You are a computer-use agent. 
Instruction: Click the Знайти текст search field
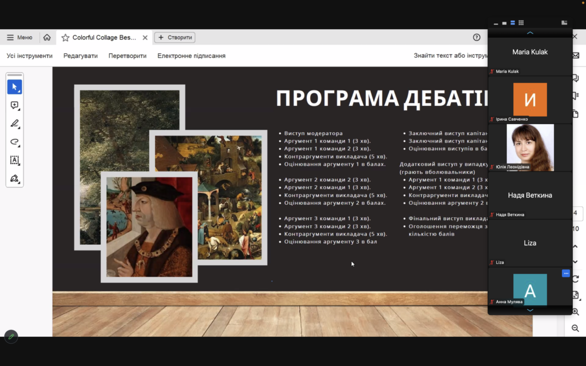pyautogui.click(x=450, y=55)
